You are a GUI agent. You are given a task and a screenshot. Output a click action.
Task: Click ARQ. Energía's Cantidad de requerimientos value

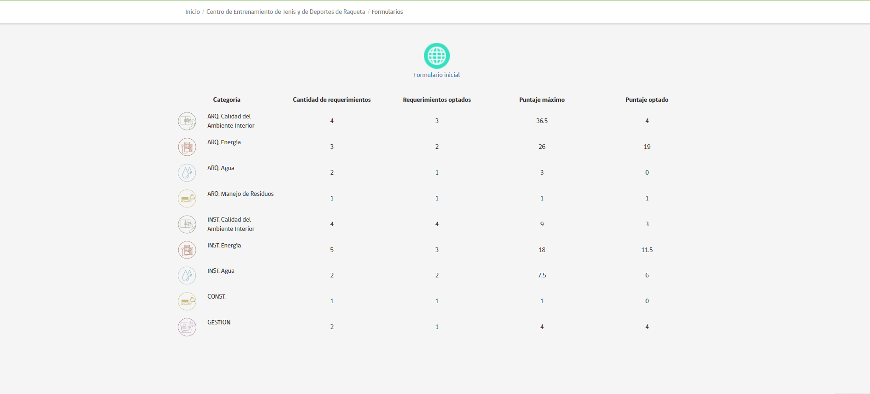click(x=332, y=147)
